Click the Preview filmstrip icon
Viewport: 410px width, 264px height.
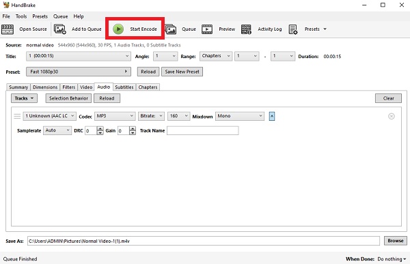coord(207,29)
